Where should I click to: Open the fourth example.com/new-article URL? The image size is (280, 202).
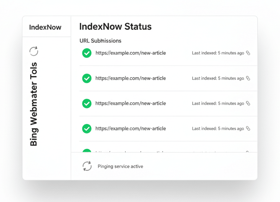tap(130, 128)
